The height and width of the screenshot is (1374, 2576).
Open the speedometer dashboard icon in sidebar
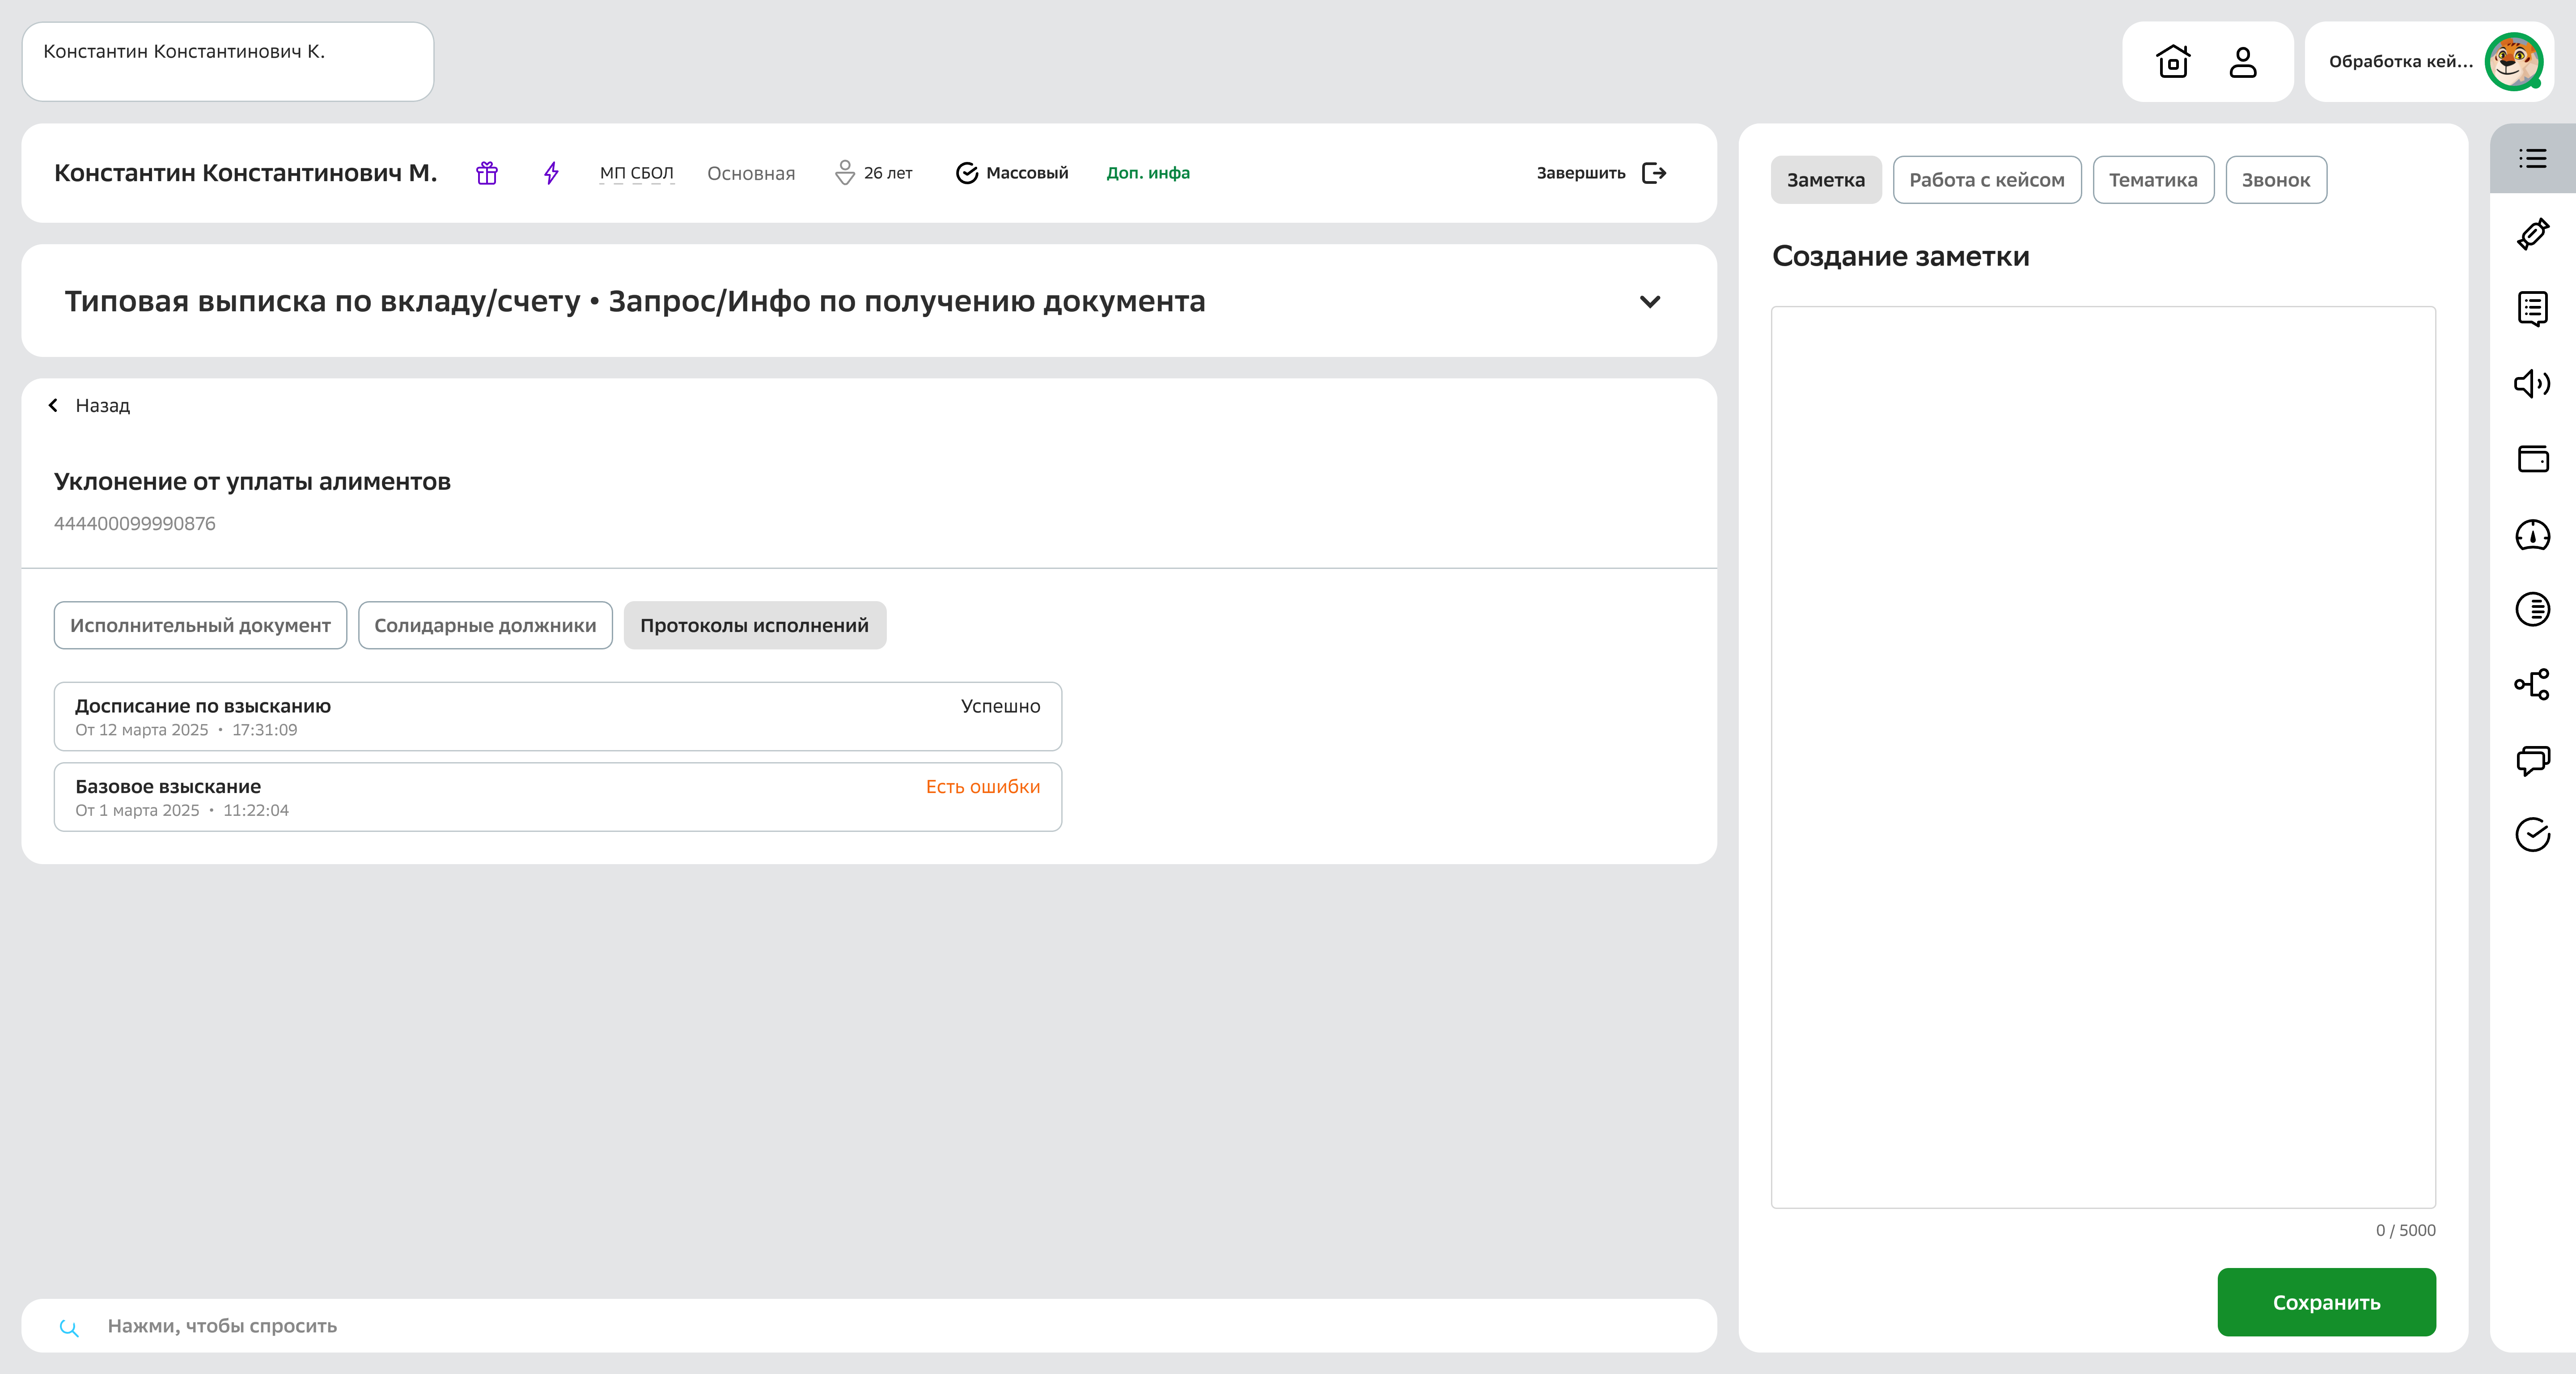point(2533,536)
